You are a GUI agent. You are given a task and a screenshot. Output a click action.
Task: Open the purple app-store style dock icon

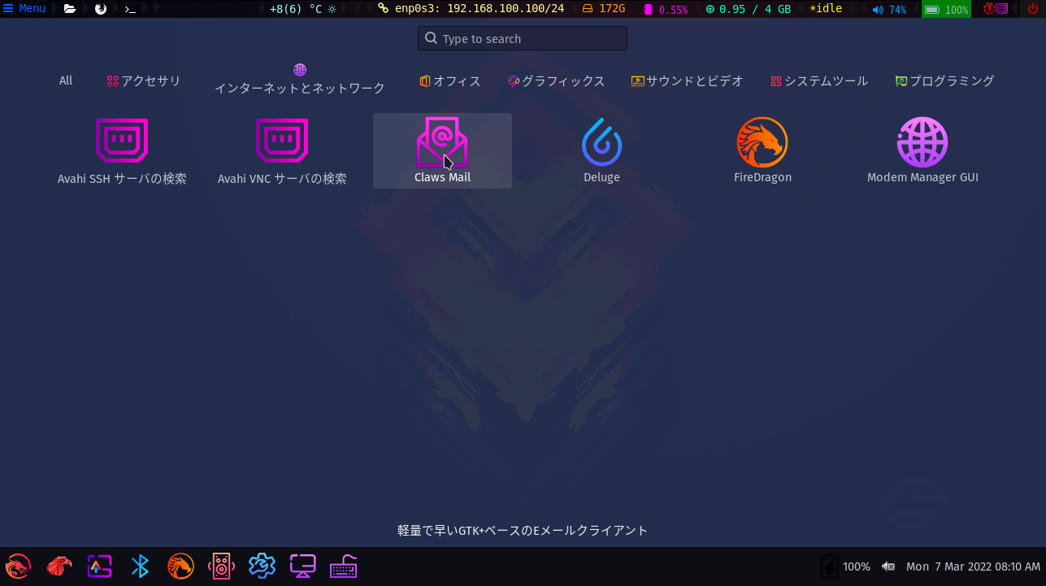99,566
